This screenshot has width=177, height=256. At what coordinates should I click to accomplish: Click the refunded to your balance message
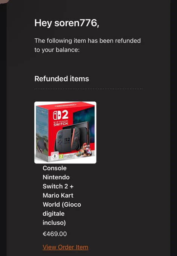coord(87,45)
